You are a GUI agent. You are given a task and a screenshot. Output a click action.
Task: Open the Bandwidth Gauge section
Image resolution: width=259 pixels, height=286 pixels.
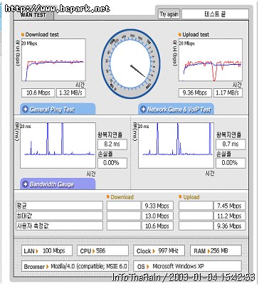click(x=58, y=184)
